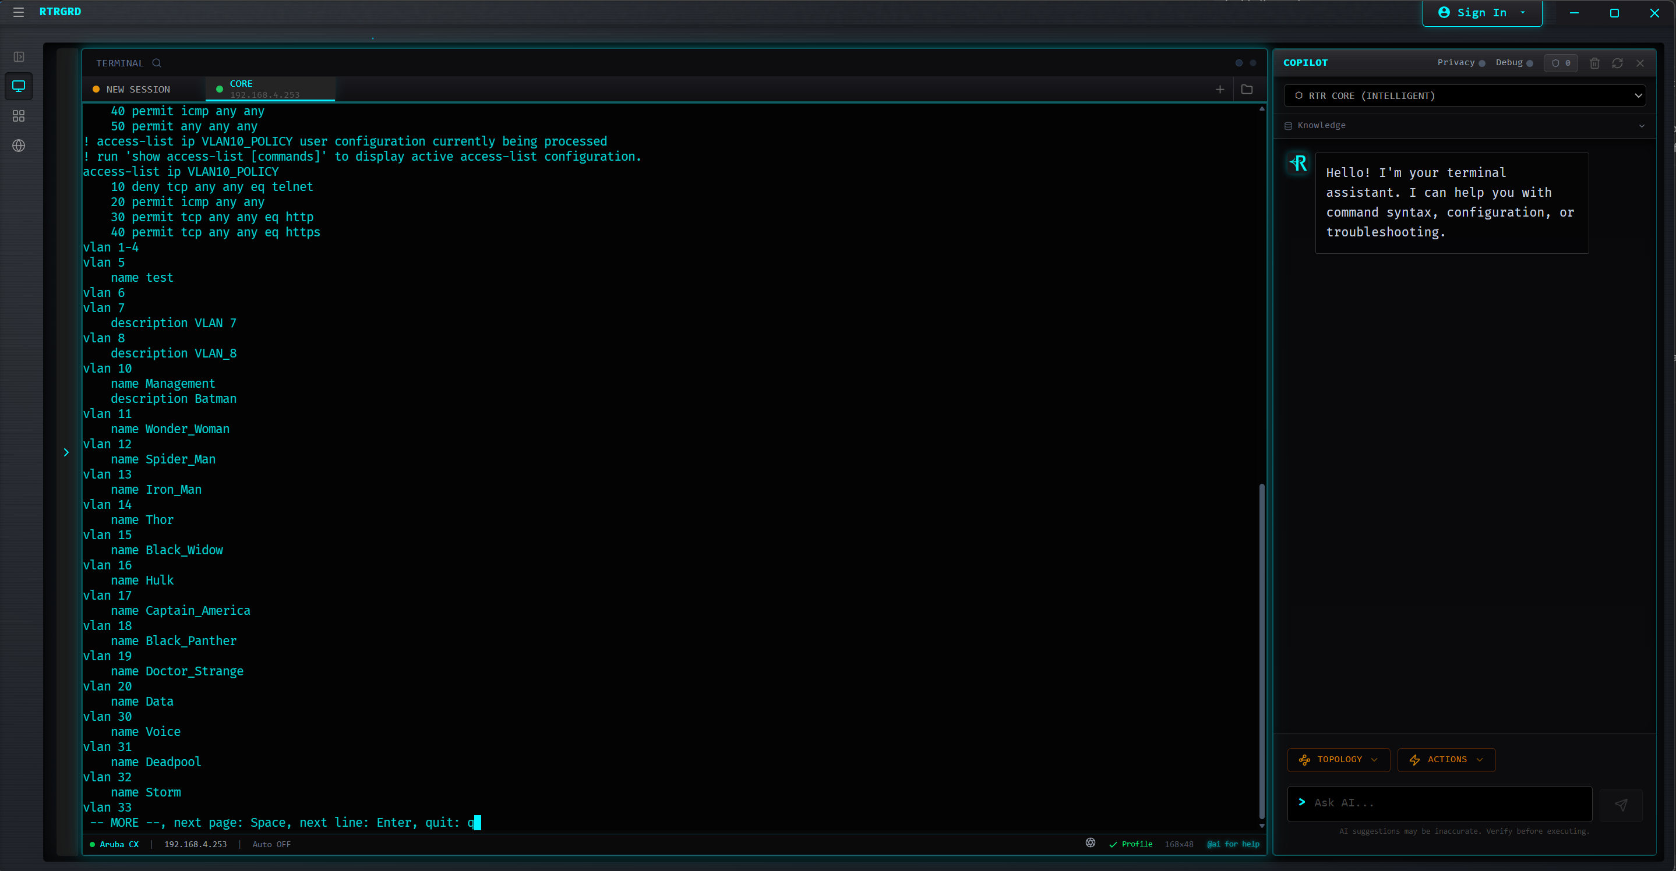Open terminal search

(x=157, y=62)
